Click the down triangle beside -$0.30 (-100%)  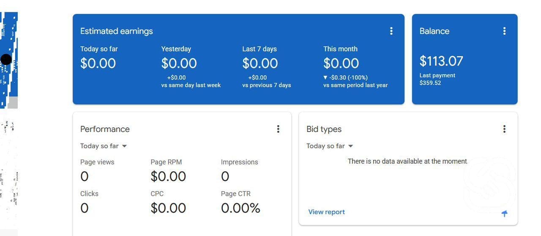(x=325, y=78)
